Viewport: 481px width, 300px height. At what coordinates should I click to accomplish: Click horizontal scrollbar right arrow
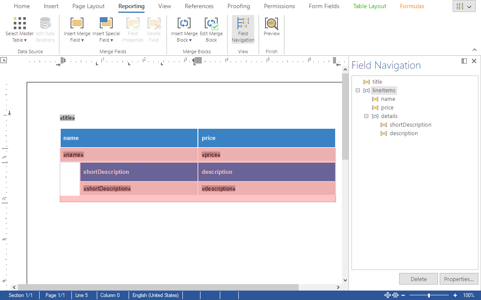338,287
